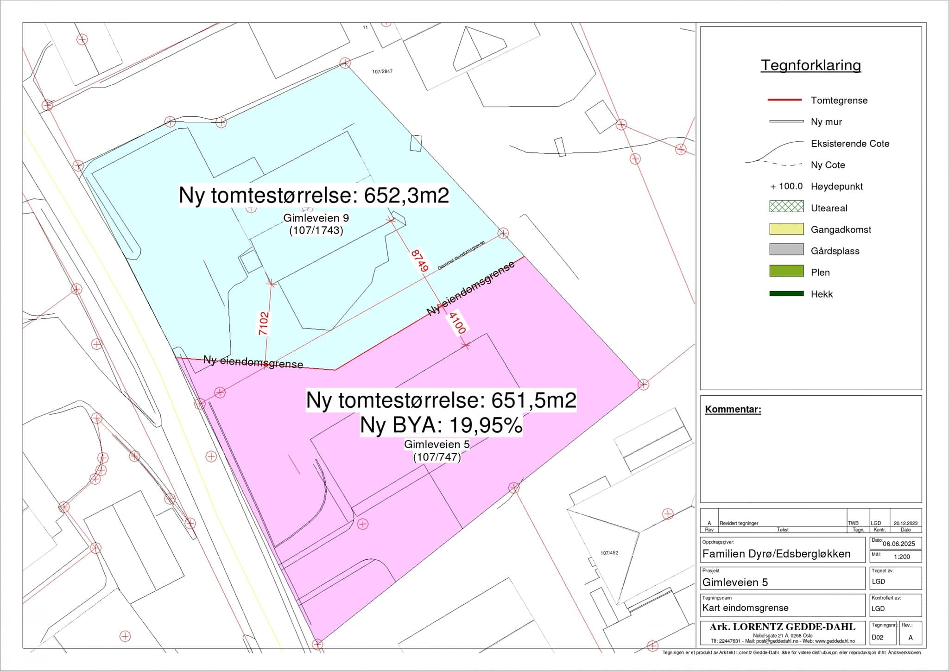This screenshot has width=949, height=671.
Task: Click the yellow Gangadkomst swatch
Action: coord(786,228)
